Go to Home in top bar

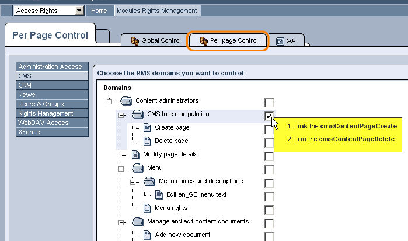99,11
